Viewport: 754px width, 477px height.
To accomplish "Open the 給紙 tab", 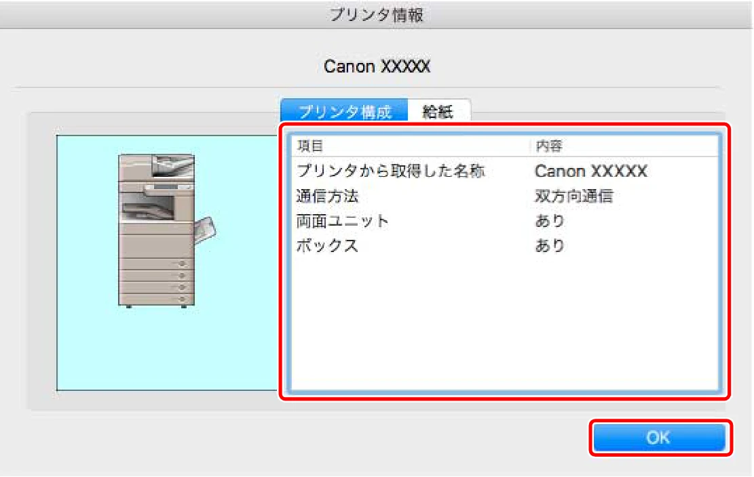I will [438, 112].
